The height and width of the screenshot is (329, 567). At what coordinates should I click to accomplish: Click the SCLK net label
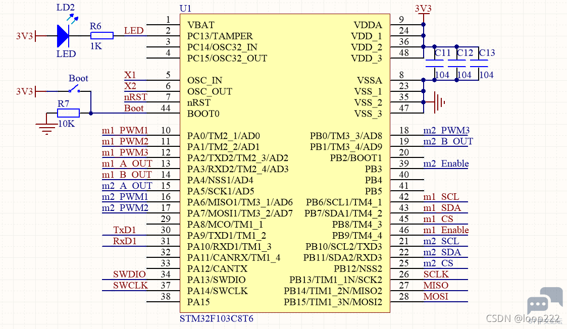[x=436, y=274]
